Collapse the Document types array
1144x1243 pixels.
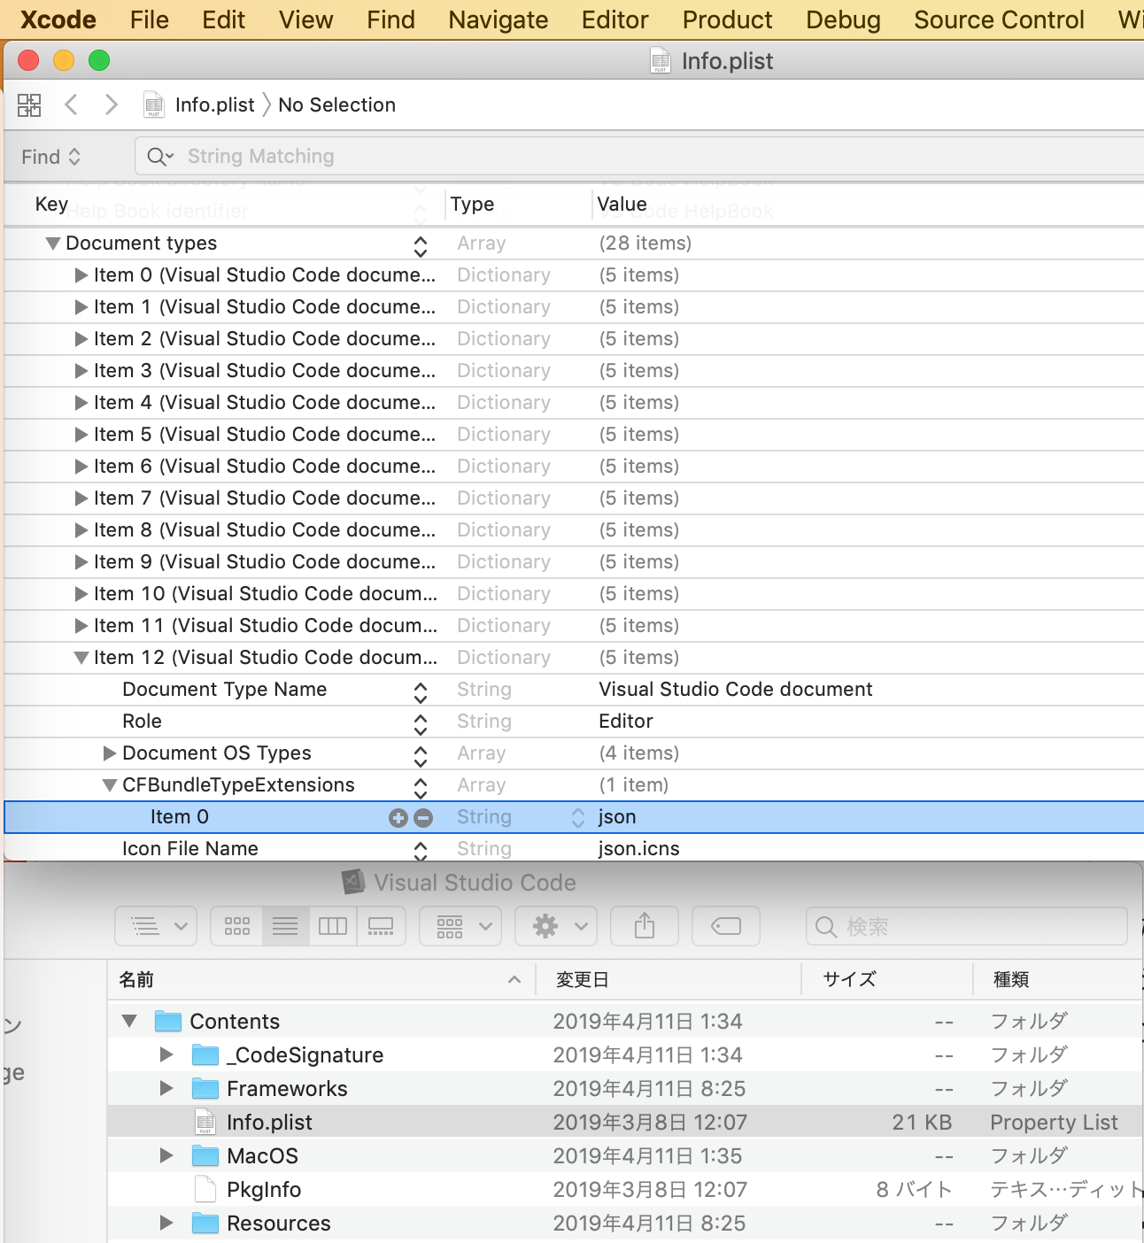53,243
